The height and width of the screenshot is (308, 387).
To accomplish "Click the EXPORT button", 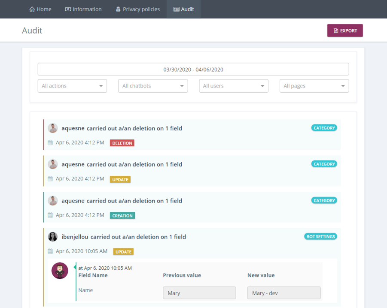I will click(x=345, y=30).
